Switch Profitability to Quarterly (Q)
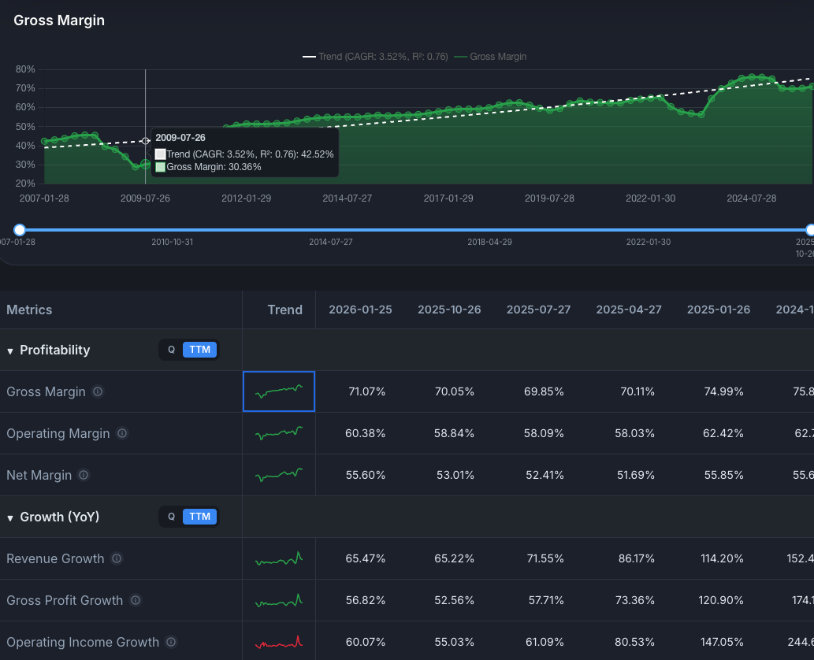 tap(171, 350)
